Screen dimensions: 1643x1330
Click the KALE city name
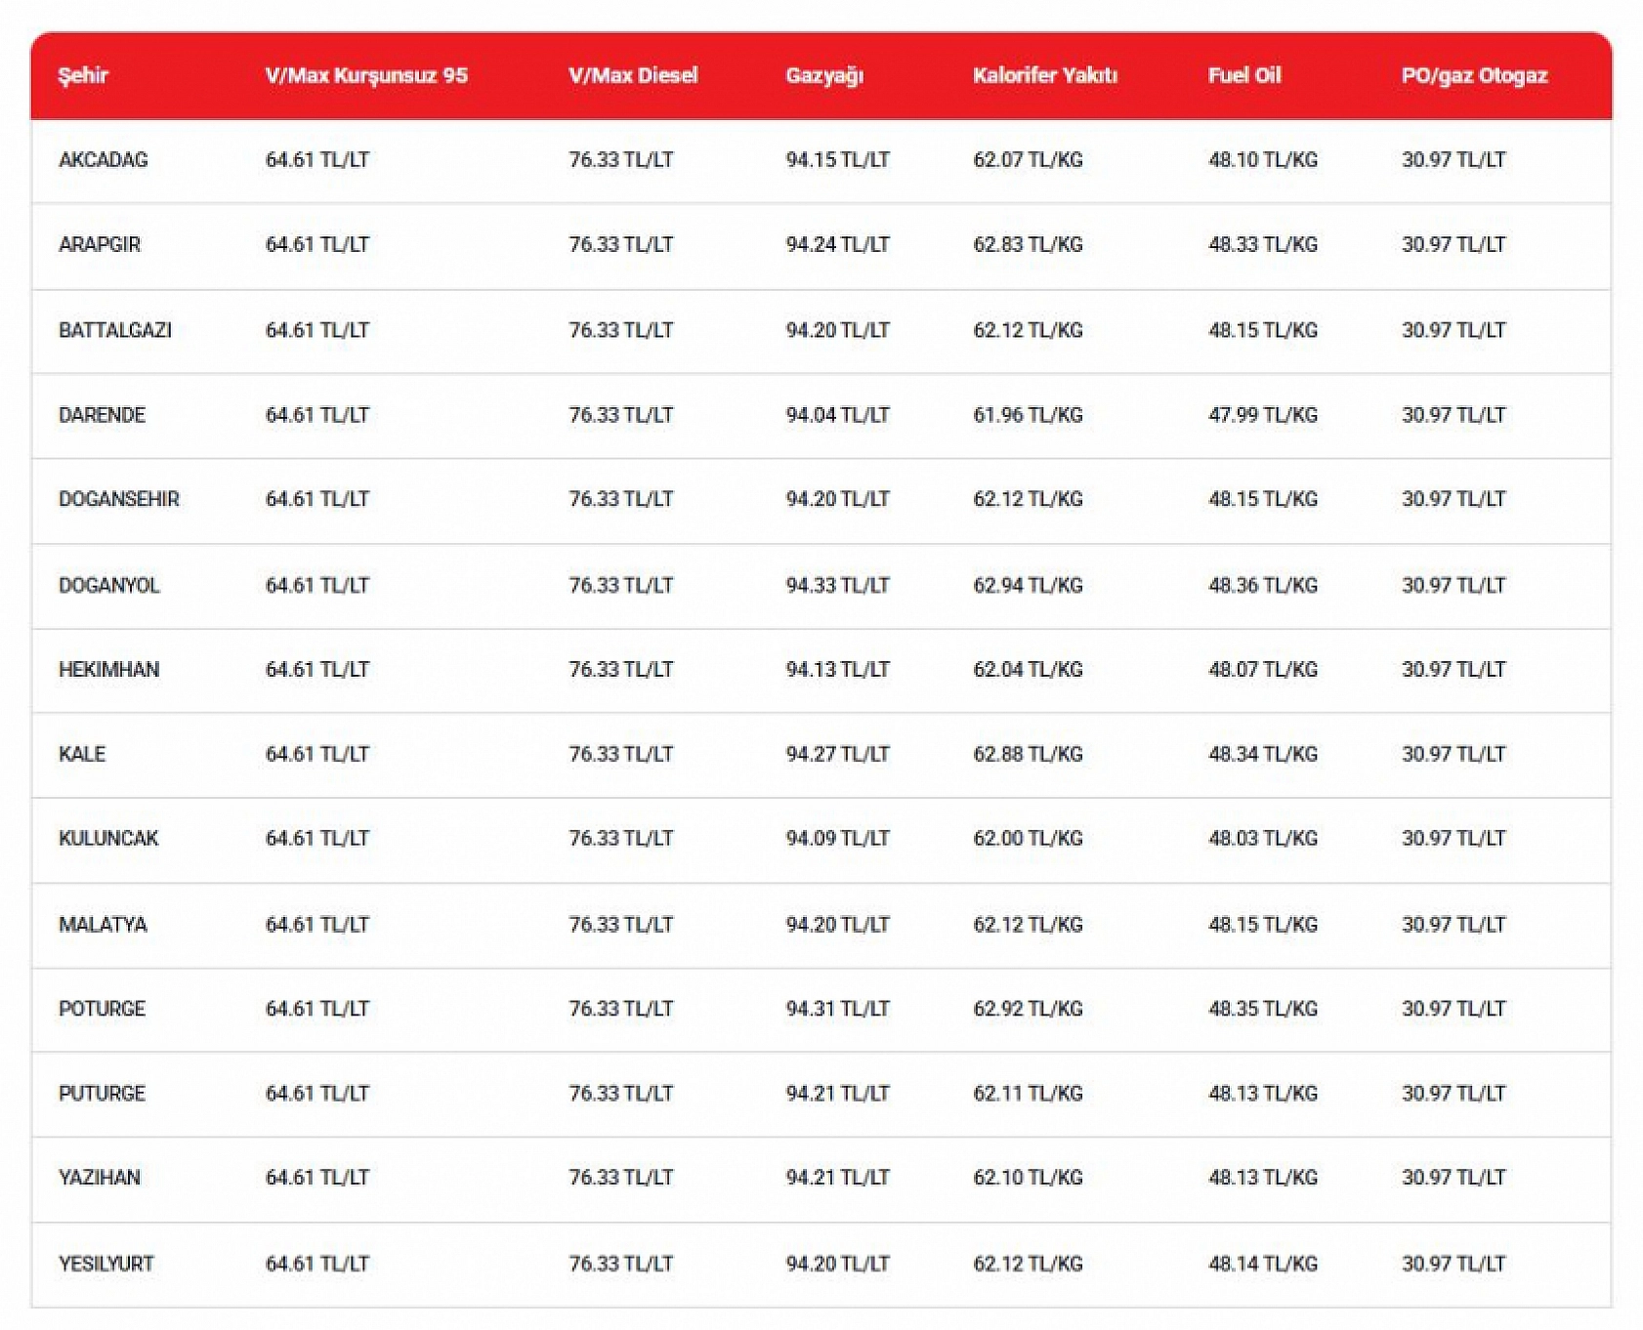point(82,754)
